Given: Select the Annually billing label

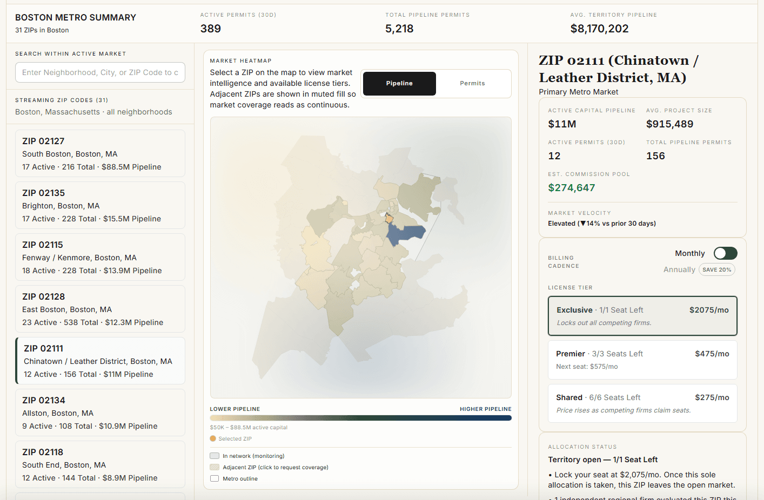Looking at the screenshot, I should [679, 269].
